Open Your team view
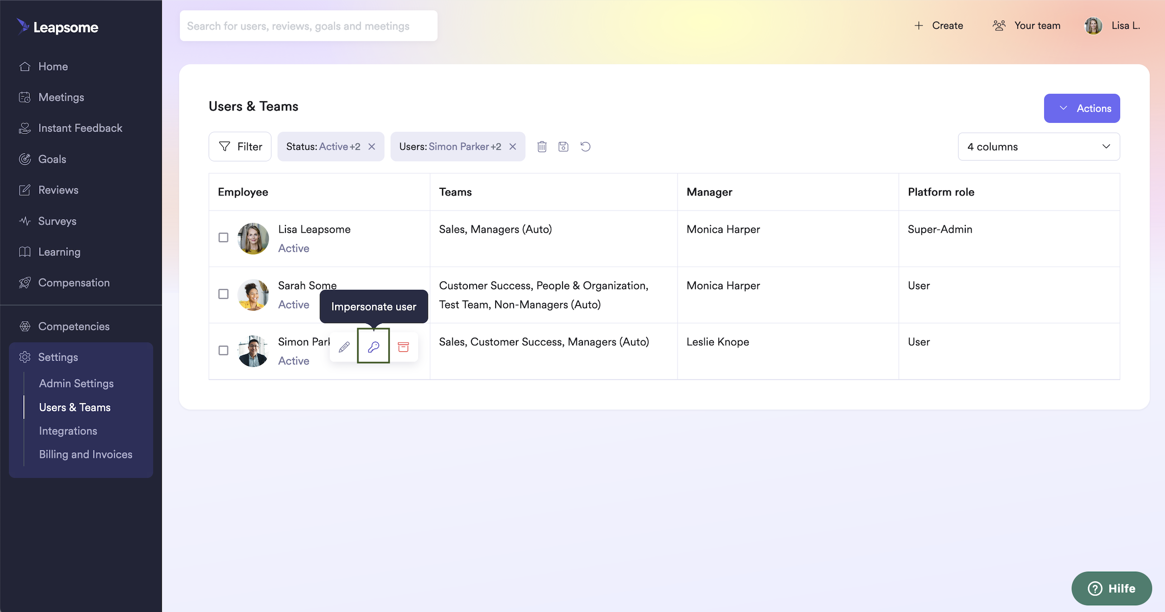The width and height of the screenshot is (1165, 612). [1026, 26]
